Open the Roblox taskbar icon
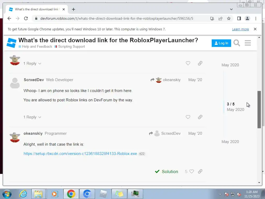Screen dimensions: 265x199 click(x=103, y=194)
